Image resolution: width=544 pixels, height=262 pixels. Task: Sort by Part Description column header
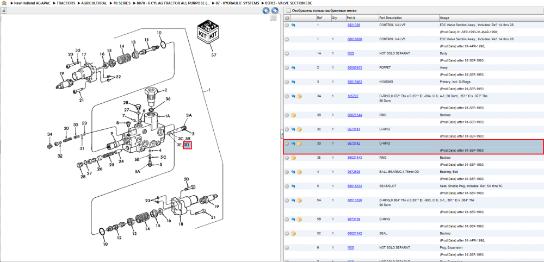[x=408, y=18]
